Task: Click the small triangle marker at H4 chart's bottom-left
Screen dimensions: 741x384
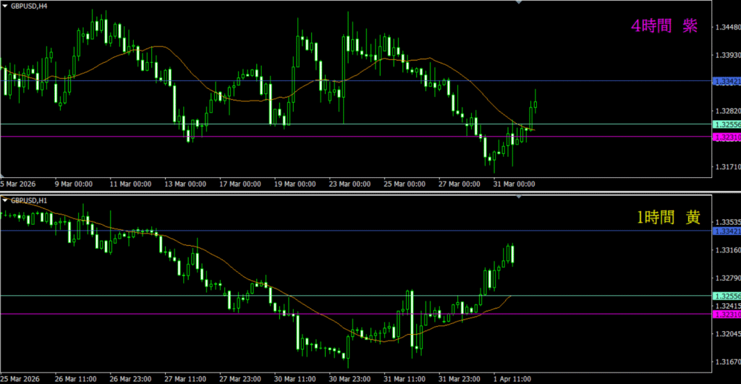Action: tap(3, 174)
